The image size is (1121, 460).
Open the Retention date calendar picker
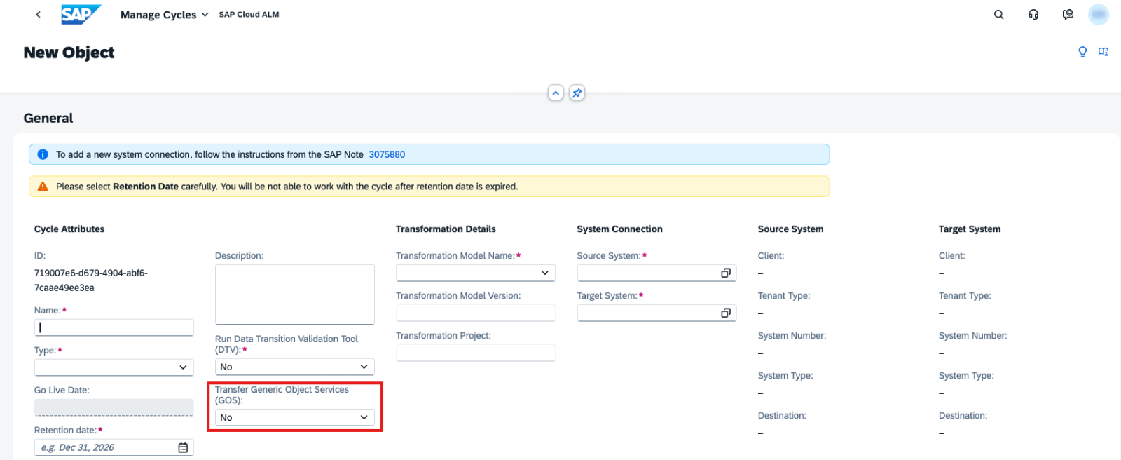[x=183, y=447]
